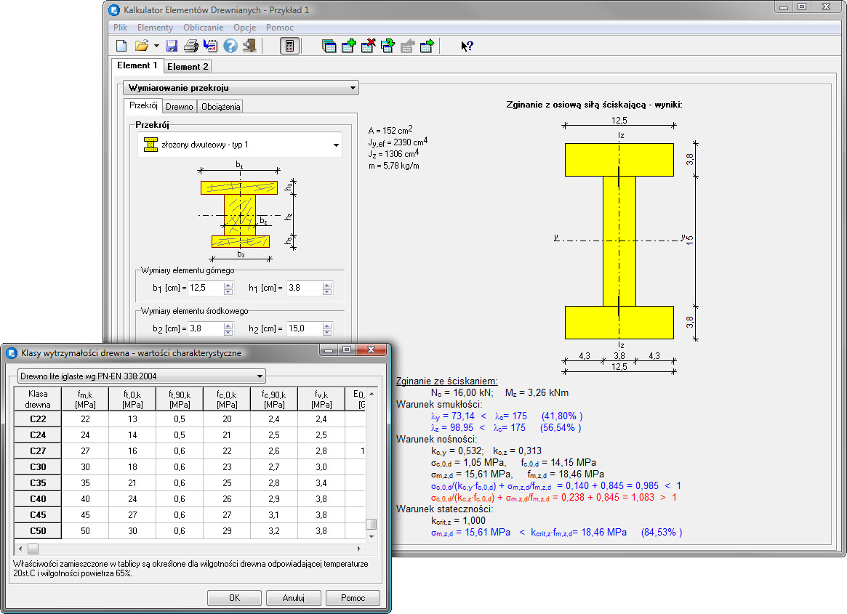Activate the What's This help cursor icon
847x614 pixels.
pos(467,46)
